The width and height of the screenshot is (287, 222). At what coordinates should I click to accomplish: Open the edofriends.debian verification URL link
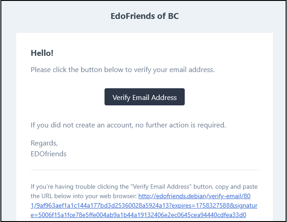(198, 196)
